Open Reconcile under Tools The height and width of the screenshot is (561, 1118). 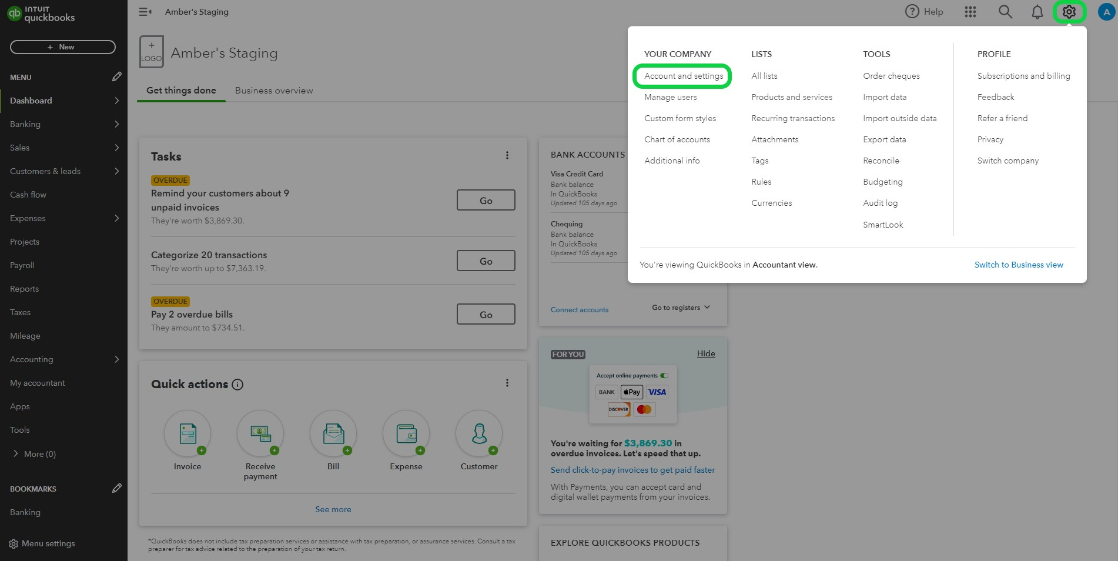[x=881, y=161]
